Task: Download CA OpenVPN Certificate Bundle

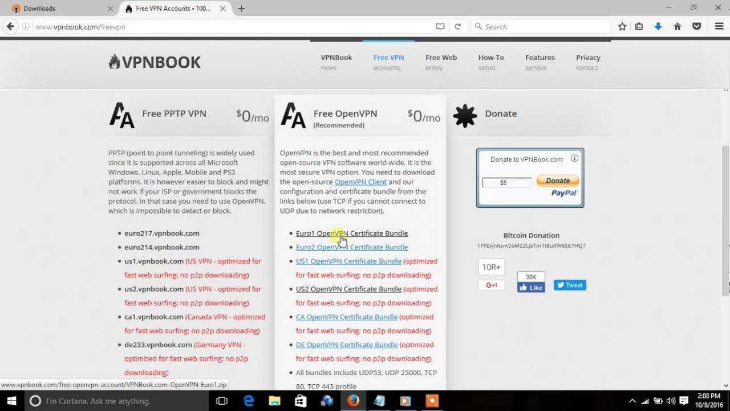Action: 347,317
